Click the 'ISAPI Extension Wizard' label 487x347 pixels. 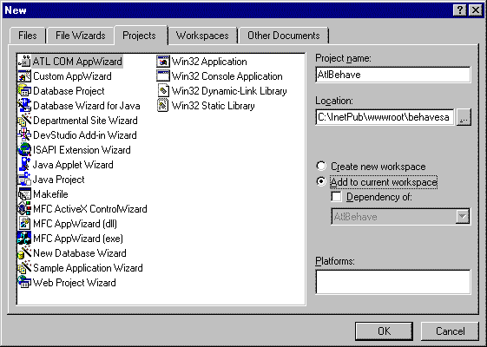pyautogui.click(x=82, y=150)
